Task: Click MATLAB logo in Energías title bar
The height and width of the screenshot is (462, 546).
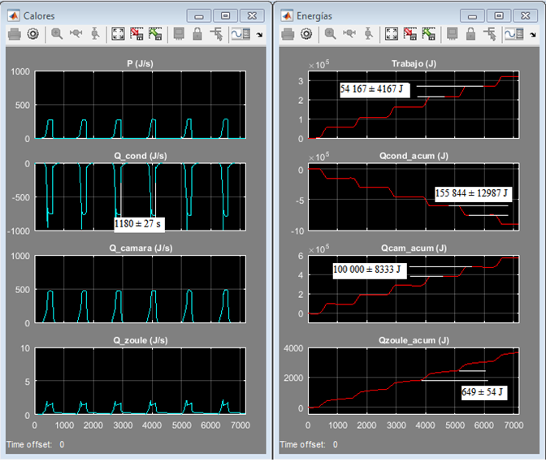Action: [288, 15]
